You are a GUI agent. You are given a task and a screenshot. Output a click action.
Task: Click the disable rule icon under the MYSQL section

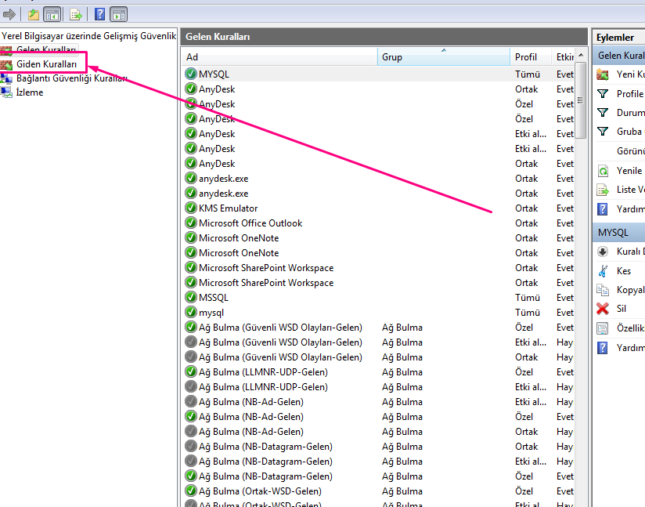point(603,252)
